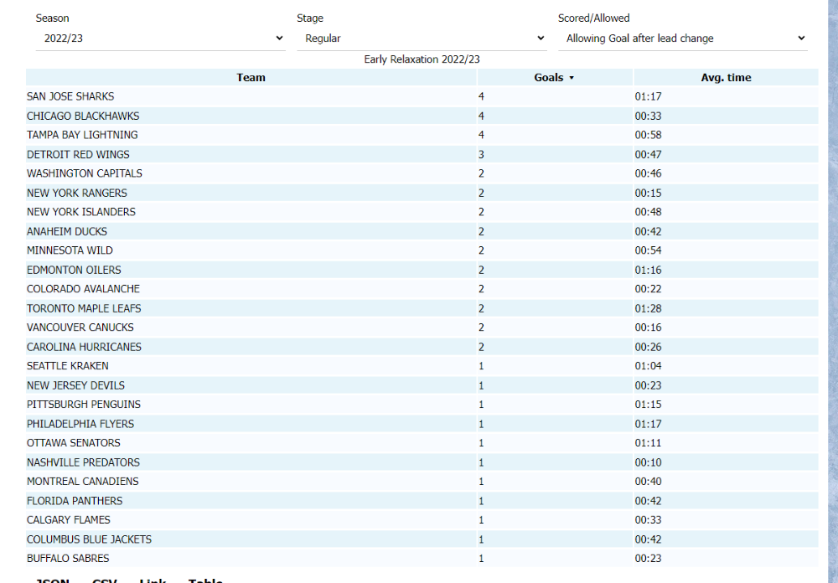Click New York Rangers avg time 00:15

coord(648,193)
